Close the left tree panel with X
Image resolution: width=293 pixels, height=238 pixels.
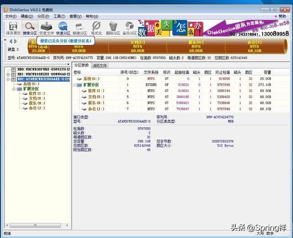(68, 64)
